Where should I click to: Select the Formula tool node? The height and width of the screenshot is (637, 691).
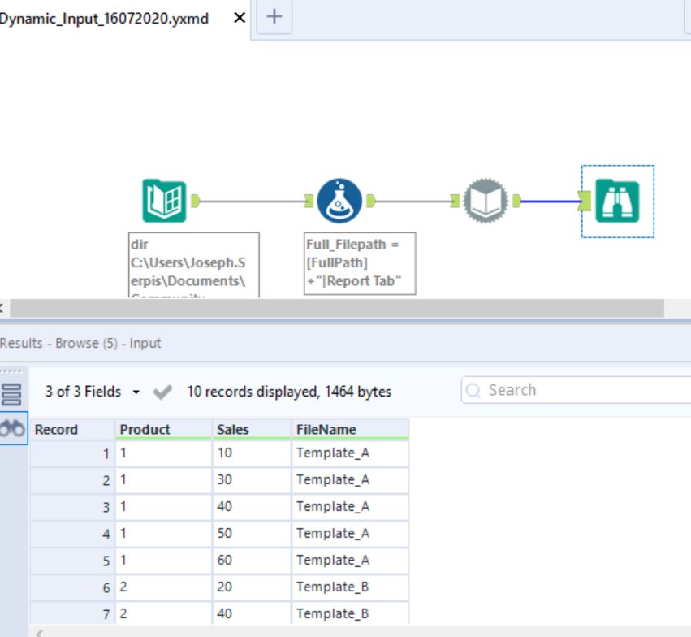339,201
